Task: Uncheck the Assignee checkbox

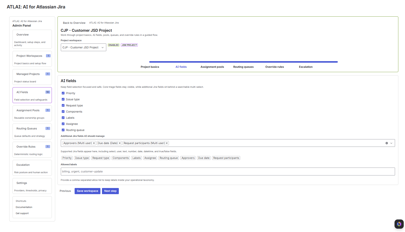Action: [x=63, y=124]
